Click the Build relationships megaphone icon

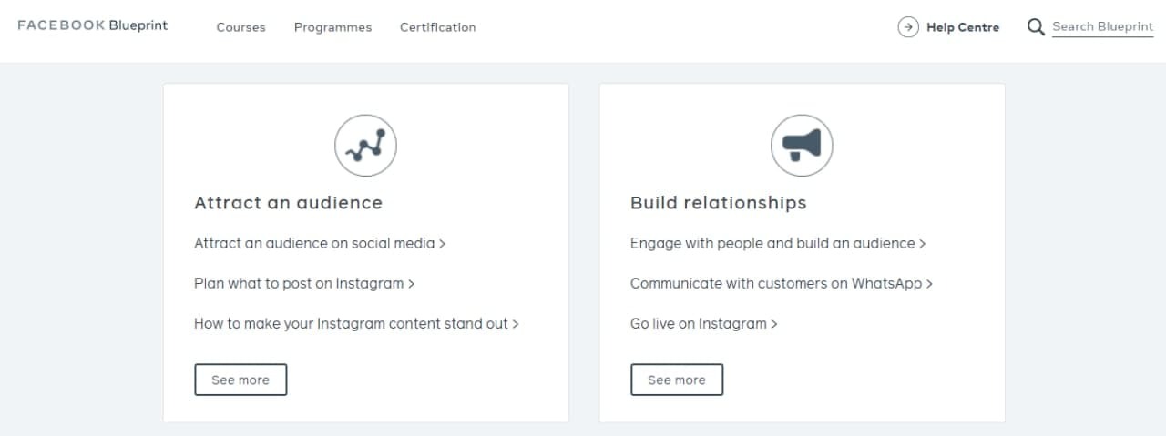click(802, 146)
